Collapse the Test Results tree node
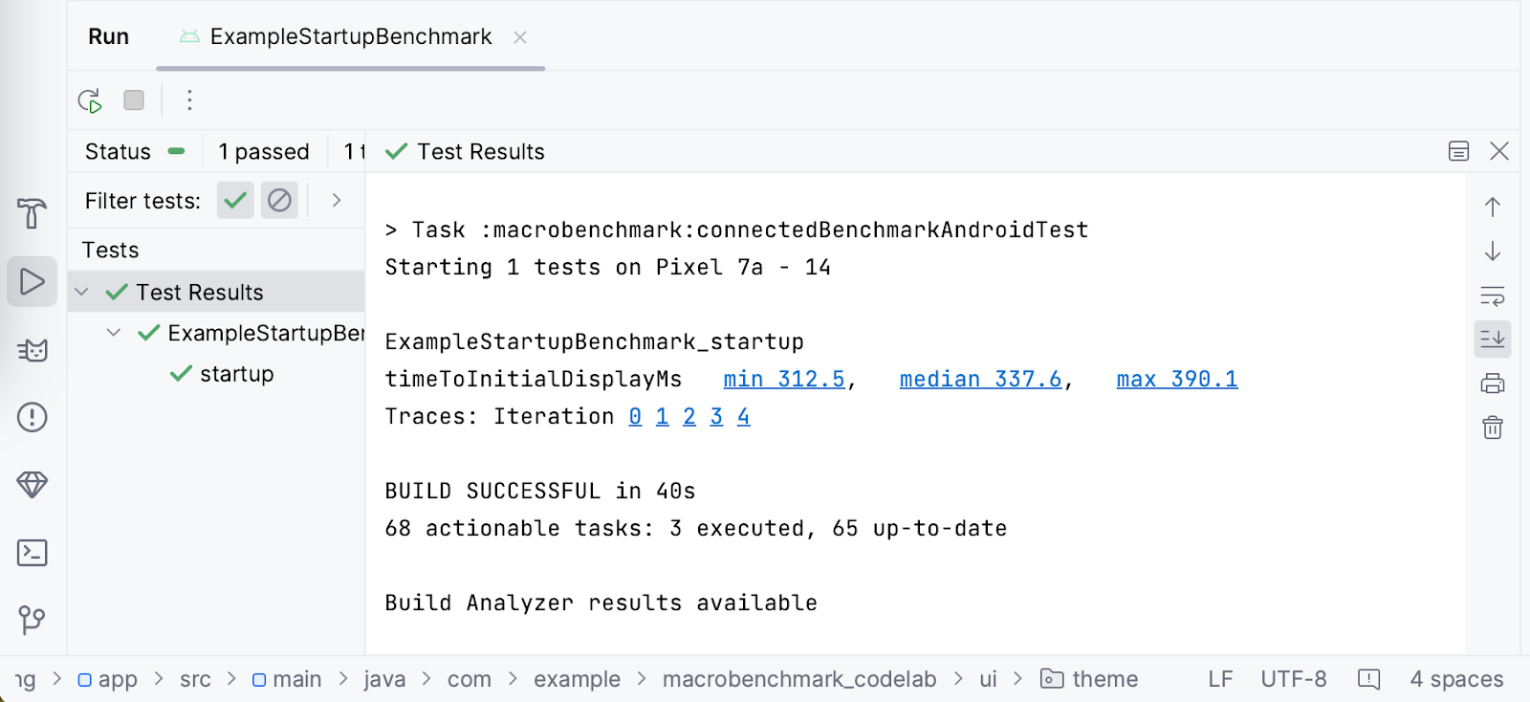The height and width of the screenshot is (702, 1530). 82,292
